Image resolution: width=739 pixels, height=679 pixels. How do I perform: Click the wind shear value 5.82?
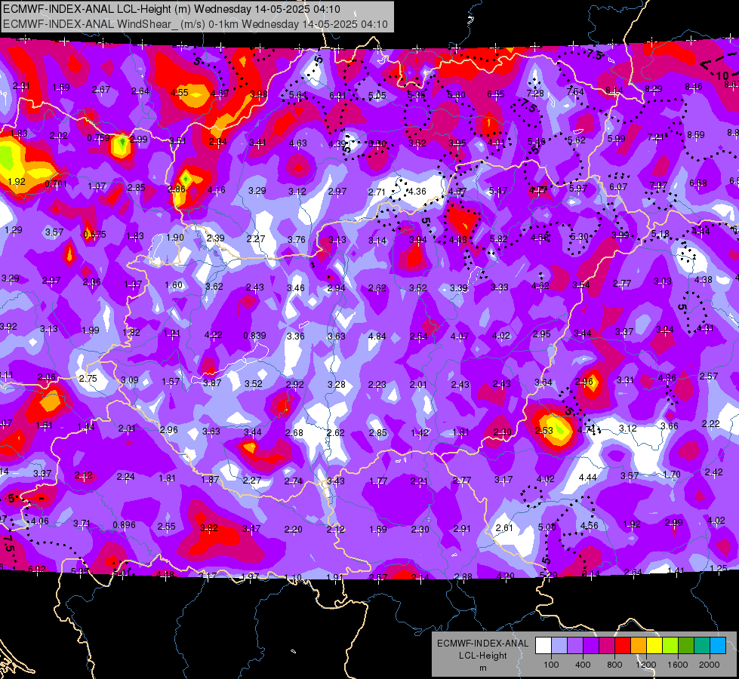499,239
